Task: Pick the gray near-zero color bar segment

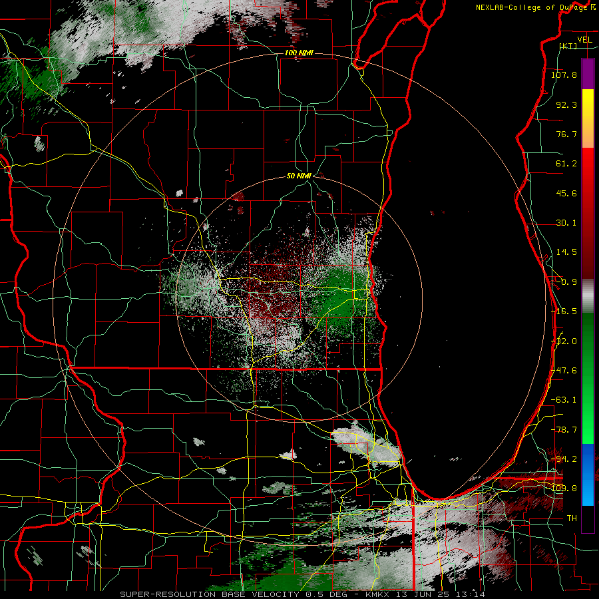Action: [x=588, y=296]
